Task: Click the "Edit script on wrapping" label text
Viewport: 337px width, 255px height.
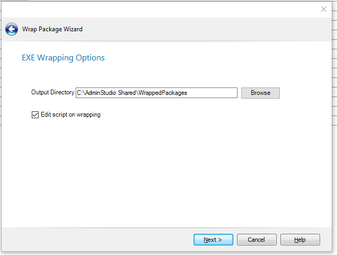Action: click(x=70, y=115)
